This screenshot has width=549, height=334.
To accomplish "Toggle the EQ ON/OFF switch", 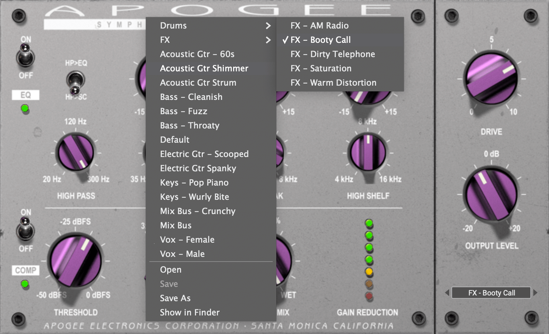I will click(25, 55).
